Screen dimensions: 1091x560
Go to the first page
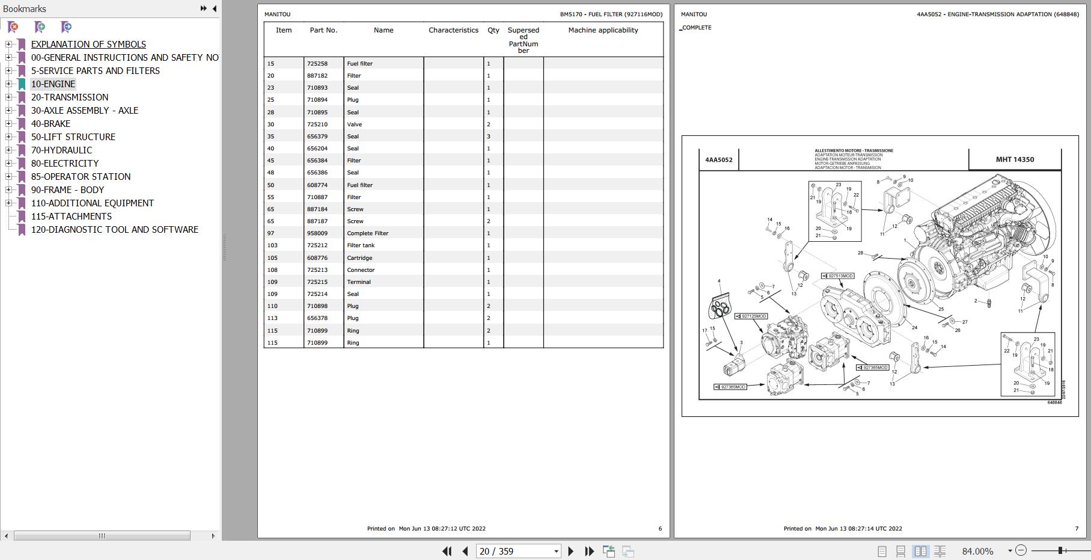tap(447, 551)
